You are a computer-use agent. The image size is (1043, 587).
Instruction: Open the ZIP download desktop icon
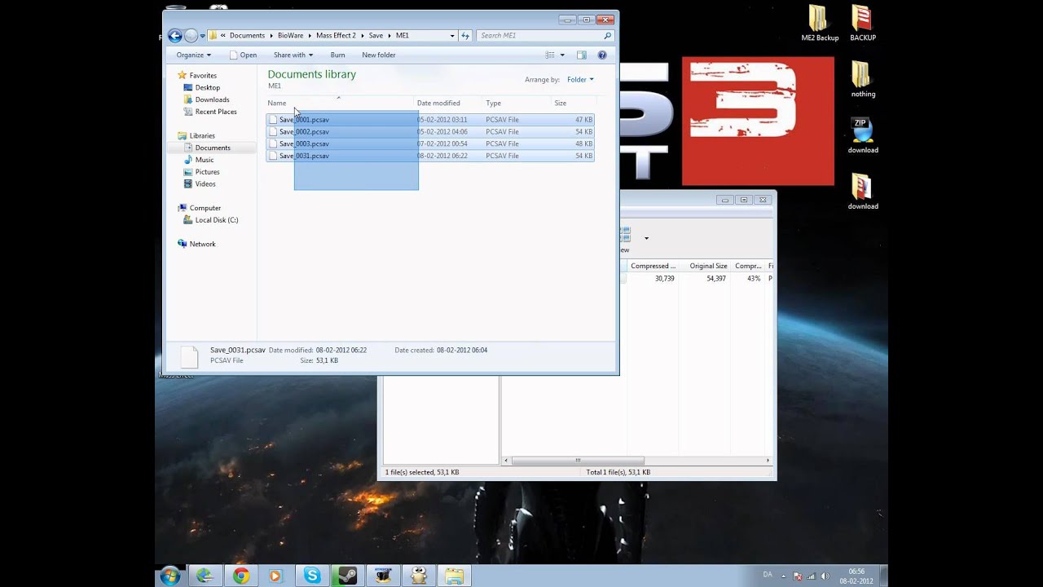[x=862, y=135]
